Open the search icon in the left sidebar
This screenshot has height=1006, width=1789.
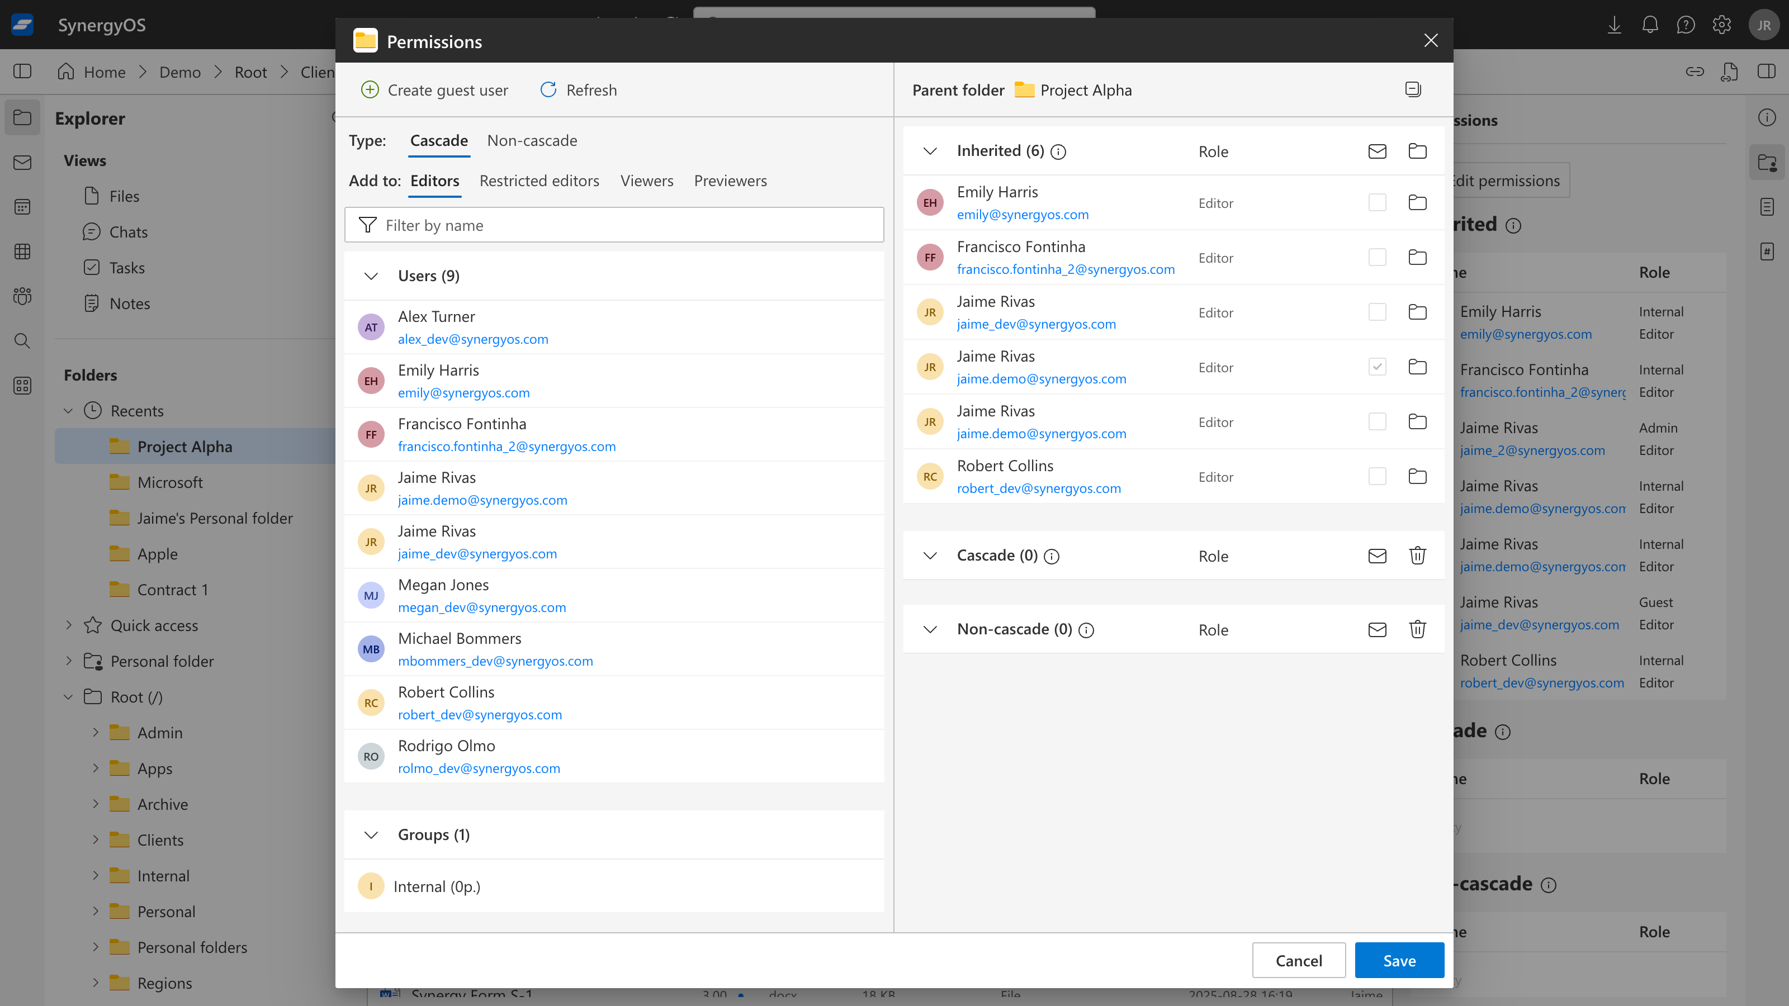tap(22, 341)
